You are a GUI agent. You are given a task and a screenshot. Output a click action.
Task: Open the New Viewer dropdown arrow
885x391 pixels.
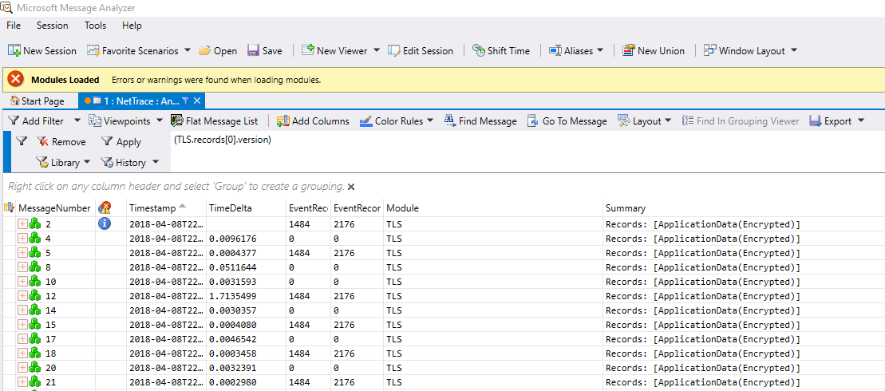pyautogui.click(x=377, y=51)
